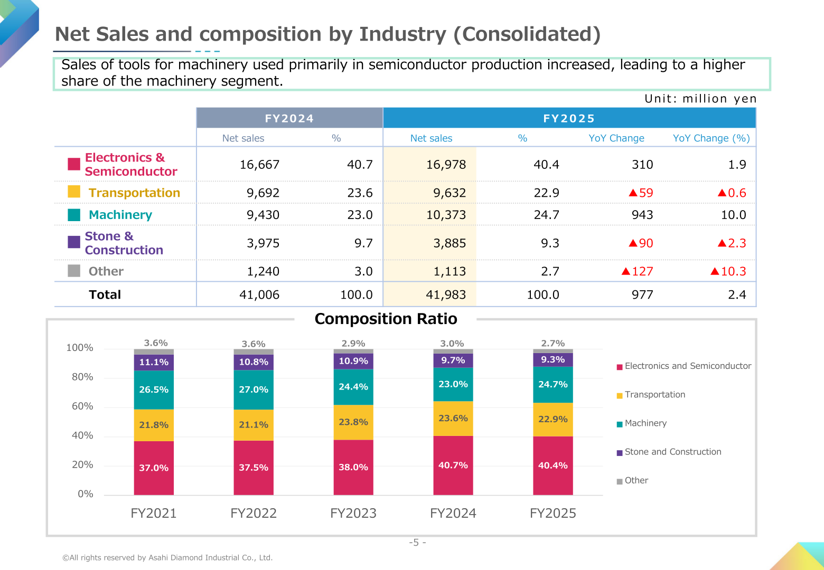
Task: Select the FY2024 column header
Action: pyautogui.click(x=289, y=118)
